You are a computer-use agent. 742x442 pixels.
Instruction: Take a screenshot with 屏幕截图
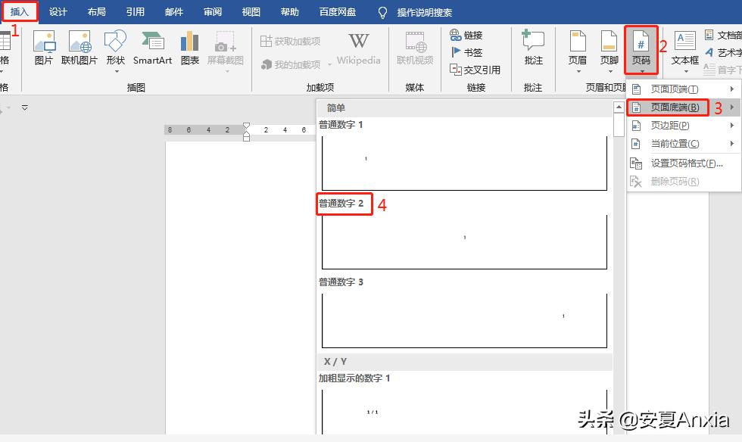tap(225, 47)
